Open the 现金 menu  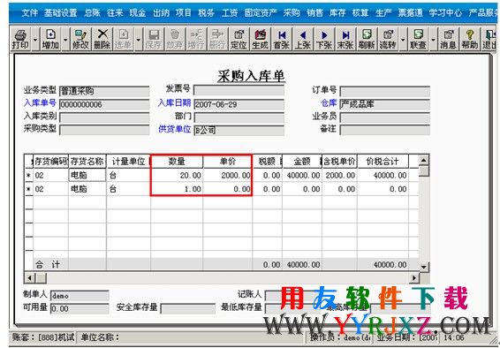pos(138,12)
